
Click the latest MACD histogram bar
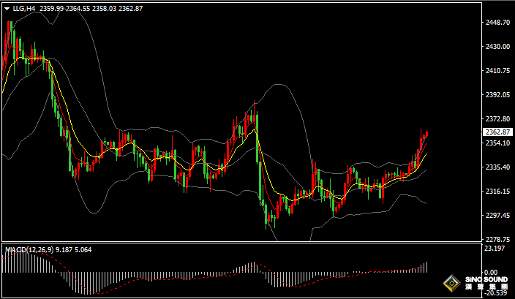(426, 268)
